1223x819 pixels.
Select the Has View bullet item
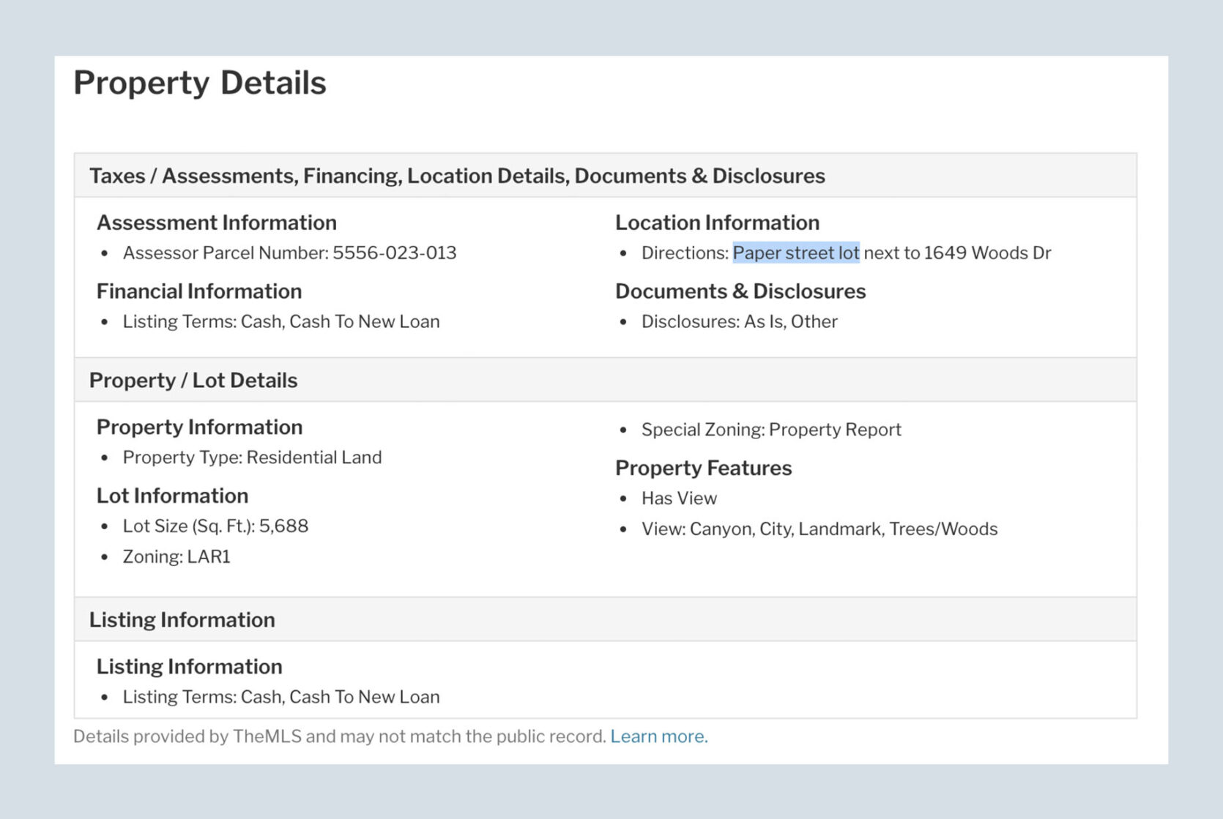(x=679, y=498)
